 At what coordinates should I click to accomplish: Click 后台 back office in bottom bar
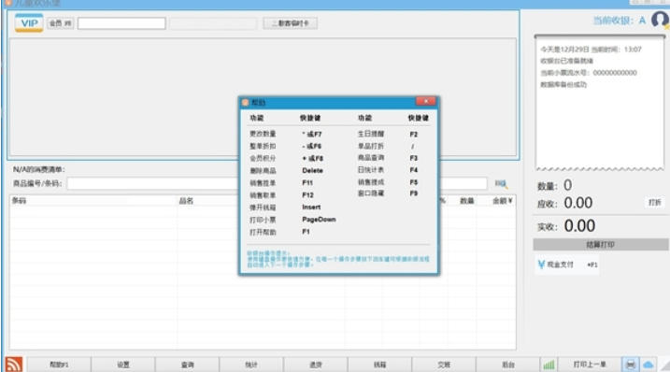(x=507, y=365)
